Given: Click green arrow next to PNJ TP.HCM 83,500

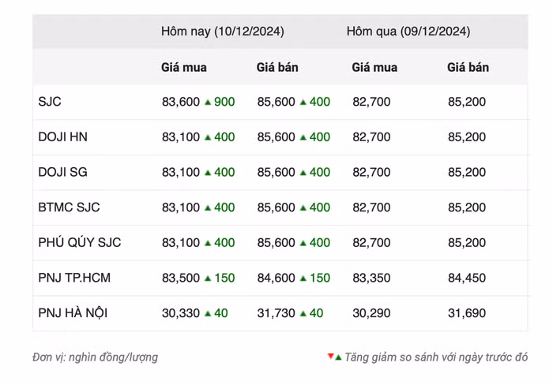Looking at the screenshot, I should coord(208,278).
